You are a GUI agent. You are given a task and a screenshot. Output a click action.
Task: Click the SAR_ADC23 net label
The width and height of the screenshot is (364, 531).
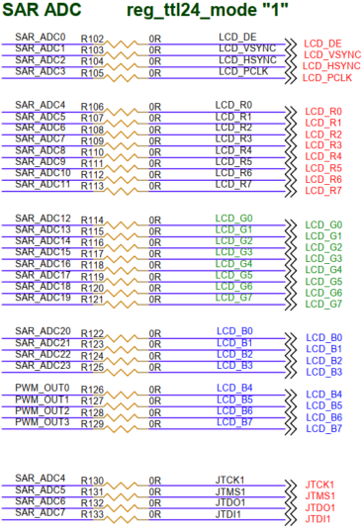pyautogui.click(x=43, y=366)
